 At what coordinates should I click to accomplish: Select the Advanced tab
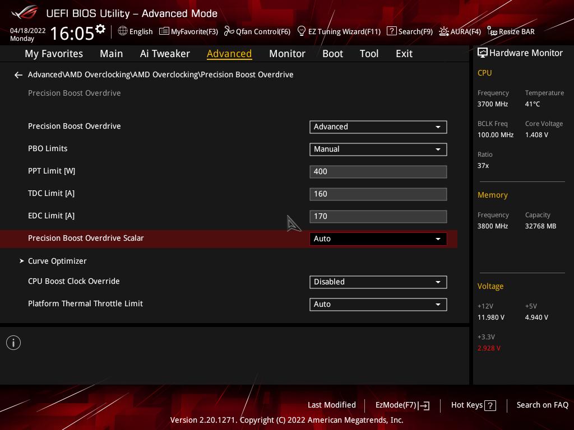(x=229, y=54)
